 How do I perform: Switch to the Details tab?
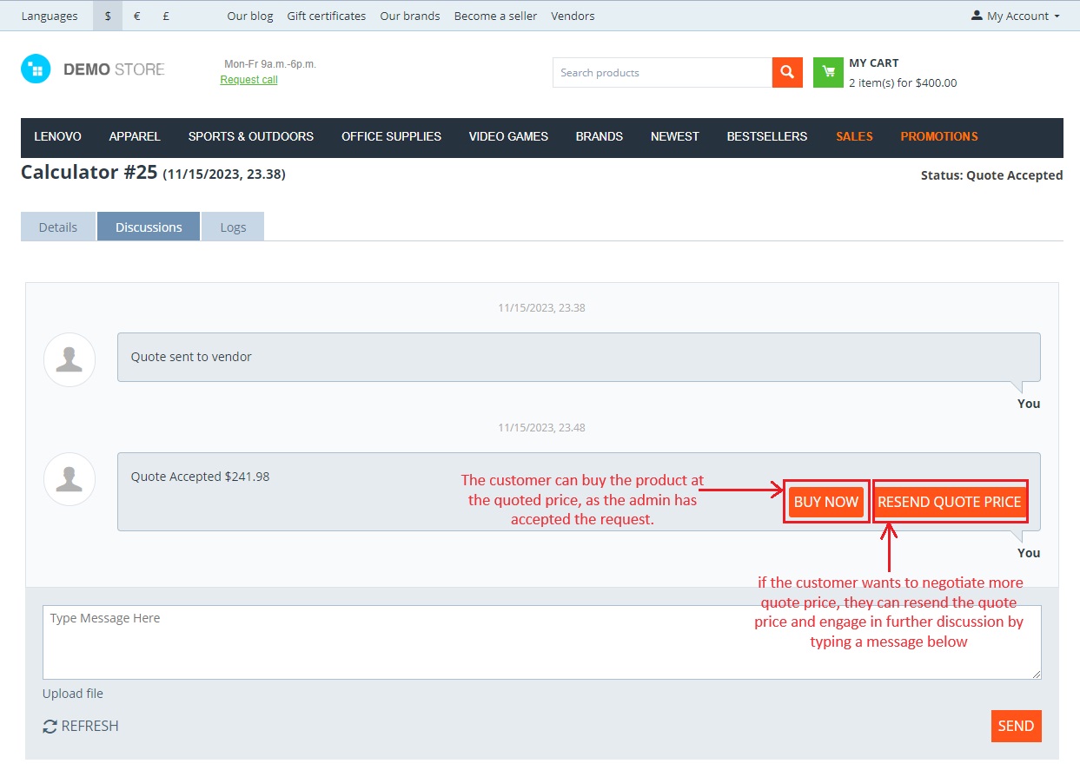[x=58, y=227]
